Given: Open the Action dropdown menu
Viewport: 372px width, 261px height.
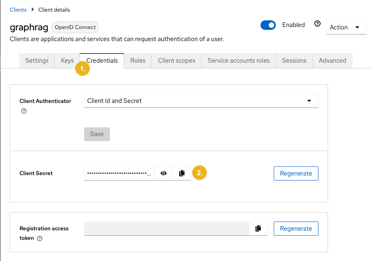Looking at the screenshot, I should tap(347, 27).
